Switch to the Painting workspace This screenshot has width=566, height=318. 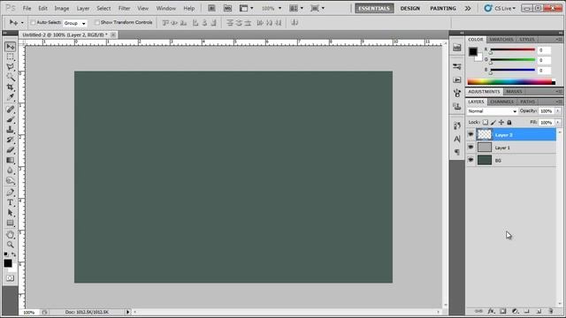tap(443, 8)
